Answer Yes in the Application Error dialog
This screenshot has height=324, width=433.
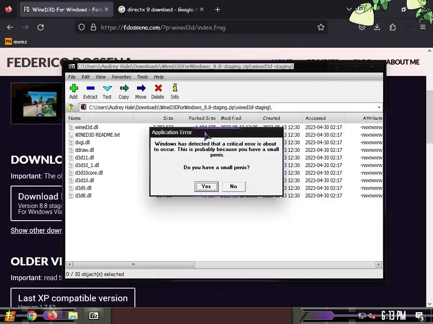click(206, 186)
